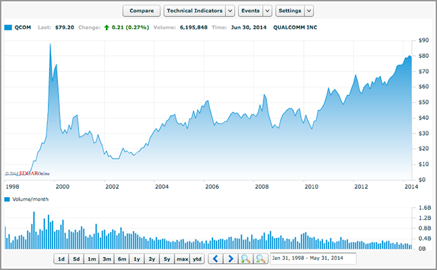437x270 pixels.
Task: Click the QCOM blue legend swatch
Action: 8,27
